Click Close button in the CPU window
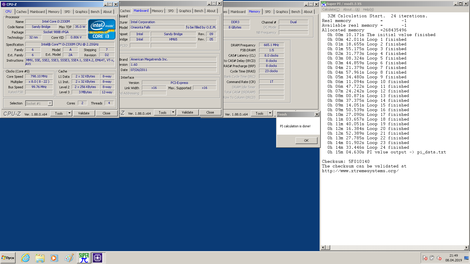 pos(106,113)
